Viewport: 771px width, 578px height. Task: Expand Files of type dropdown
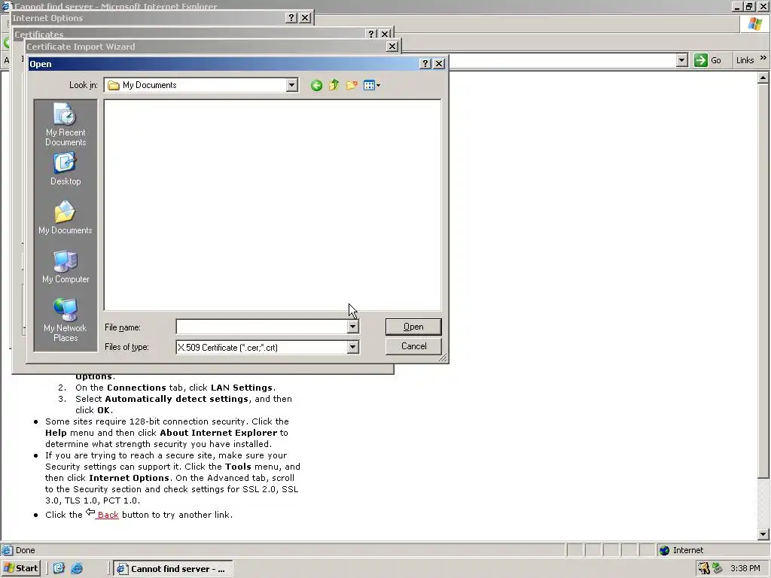pos(352,347)
